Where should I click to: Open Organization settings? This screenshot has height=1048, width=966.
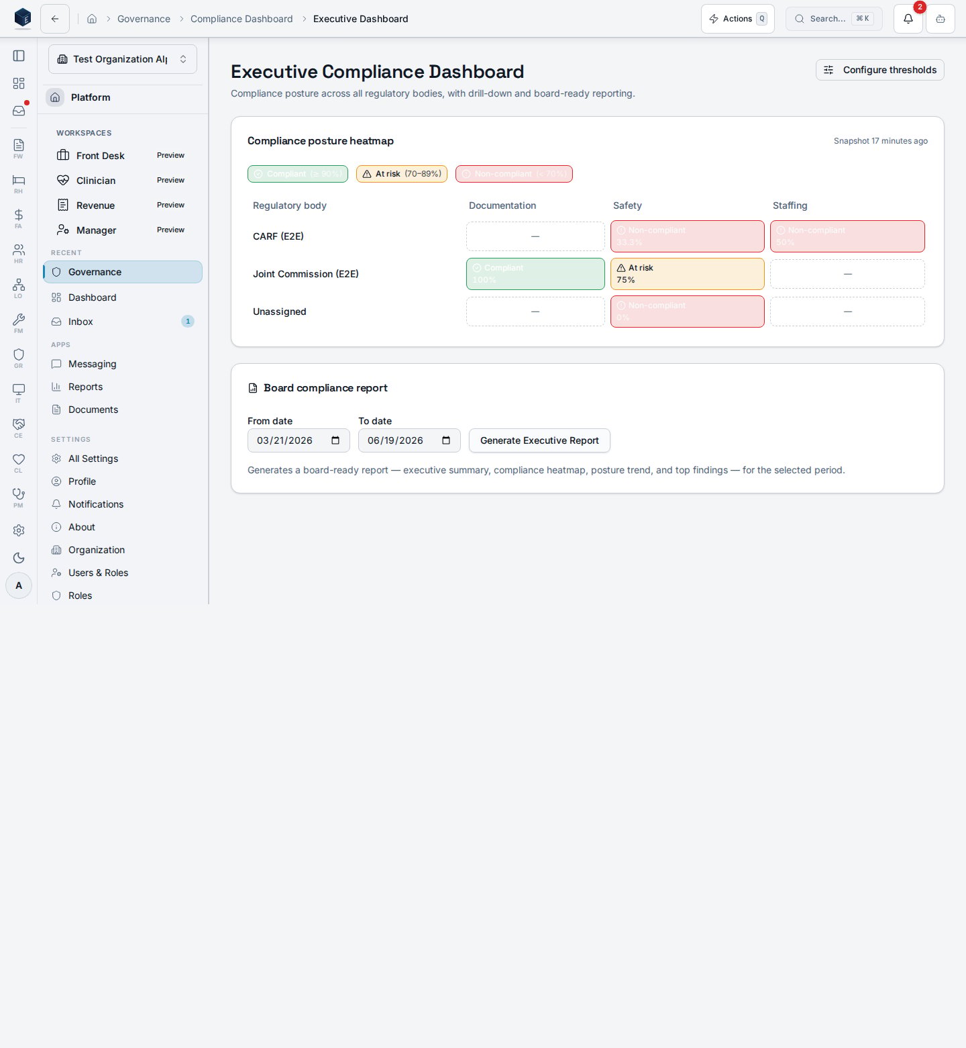pos(123,550)
